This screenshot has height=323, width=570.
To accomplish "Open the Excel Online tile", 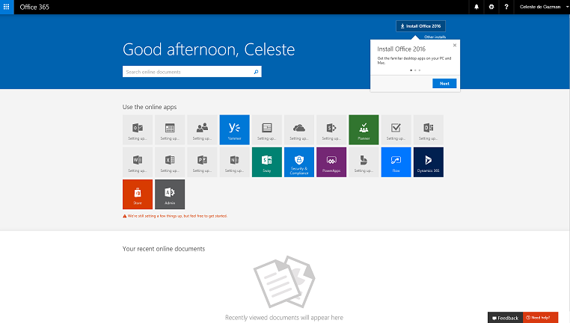I will coord(170,162).
